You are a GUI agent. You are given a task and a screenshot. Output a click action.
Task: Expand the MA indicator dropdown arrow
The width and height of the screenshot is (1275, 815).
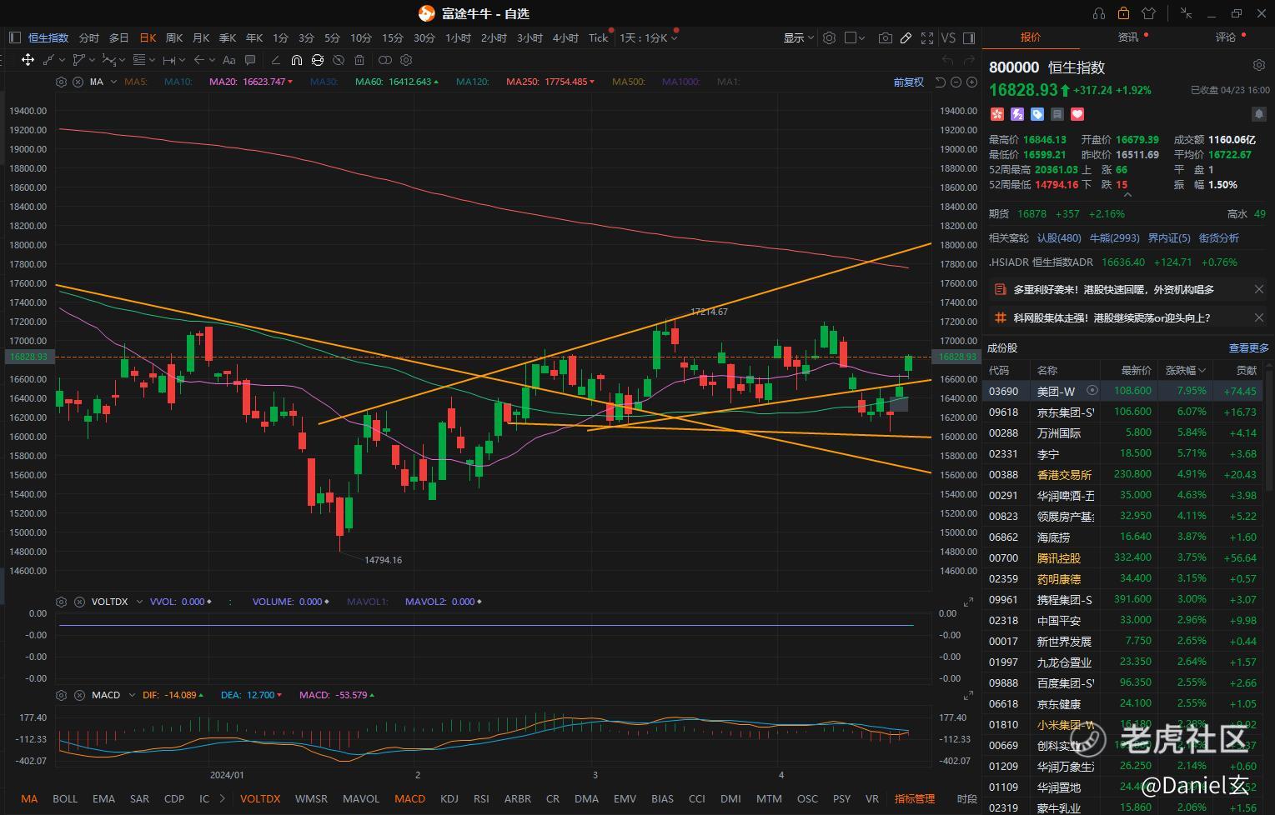click(x=113, y=82)
